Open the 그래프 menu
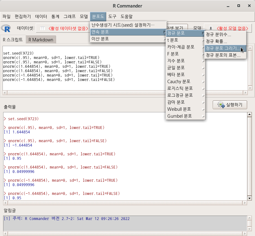The height and width of the screenshot is (236, 255). [70, 16]
